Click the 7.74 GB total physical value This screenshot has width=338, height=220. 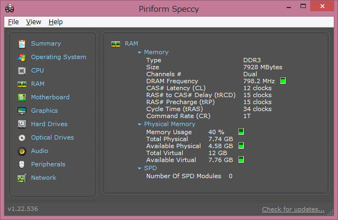[221, 139]
